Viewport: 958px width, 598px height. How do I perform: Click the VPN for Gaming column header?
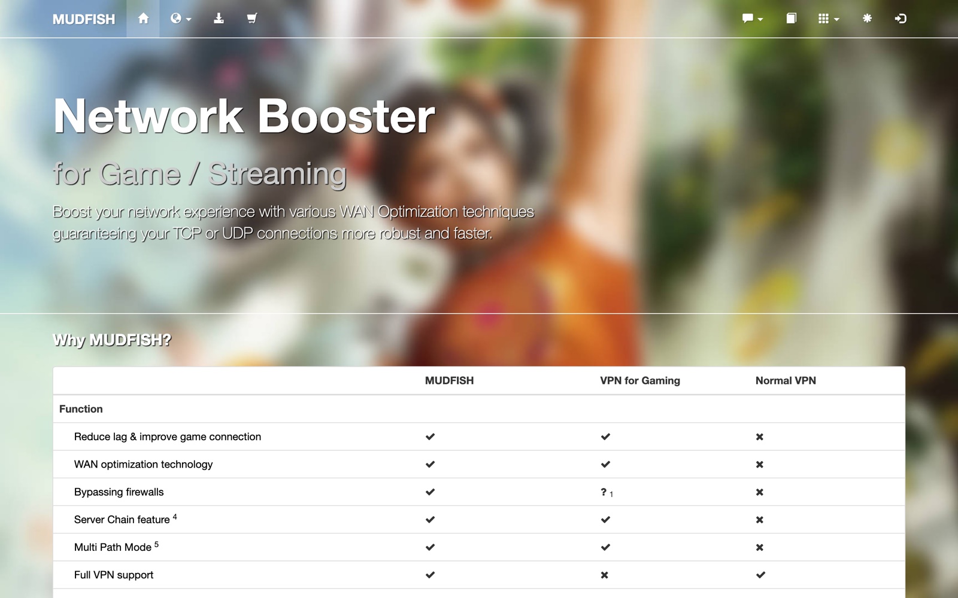click(x=640, y=381)
